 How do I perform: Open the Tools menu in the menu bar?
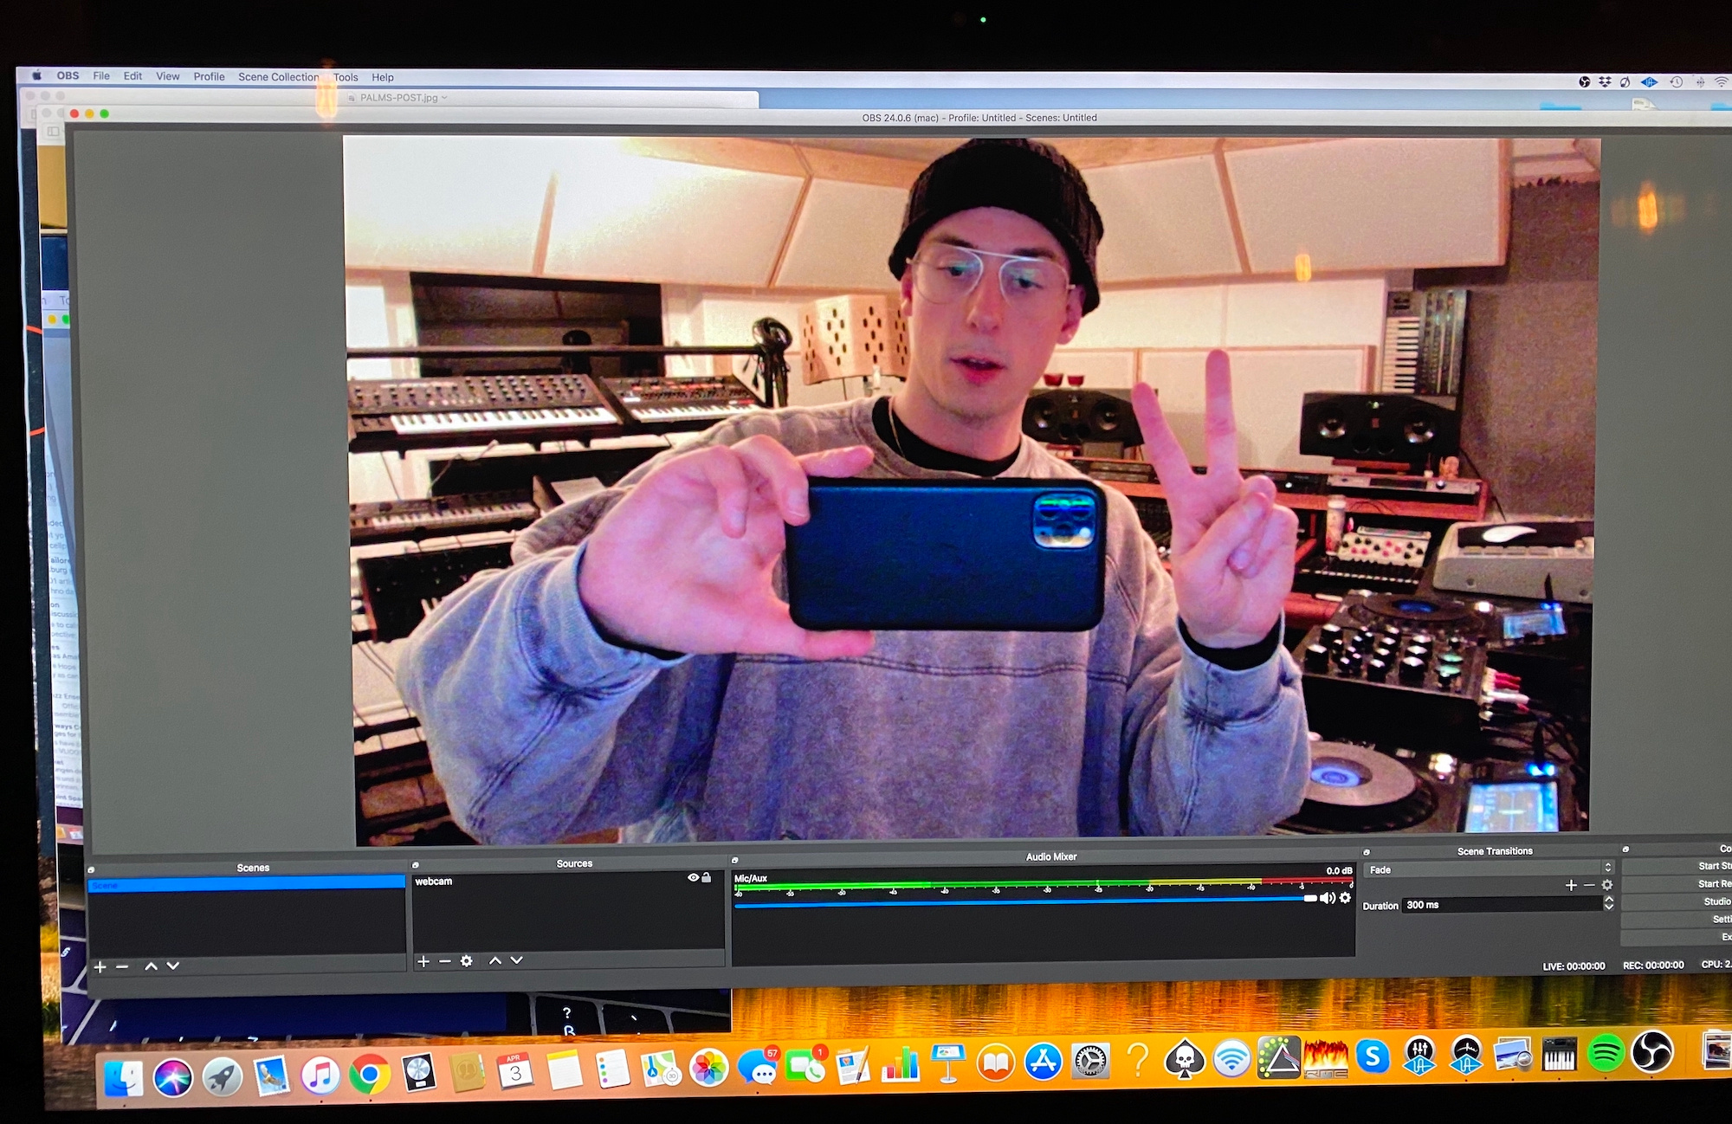tap(346, 77)
